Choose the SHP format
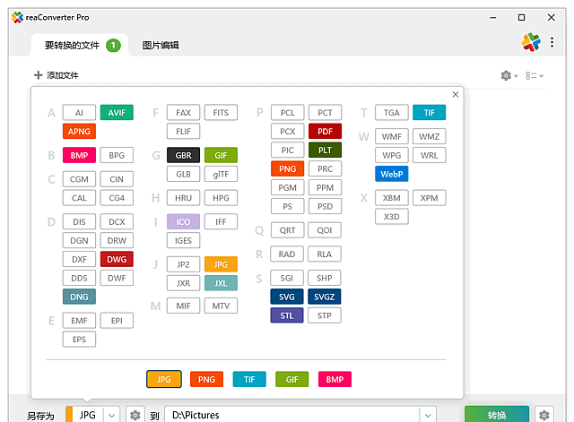The width and height of the screenshot is (574, 422). coord(325,278)
